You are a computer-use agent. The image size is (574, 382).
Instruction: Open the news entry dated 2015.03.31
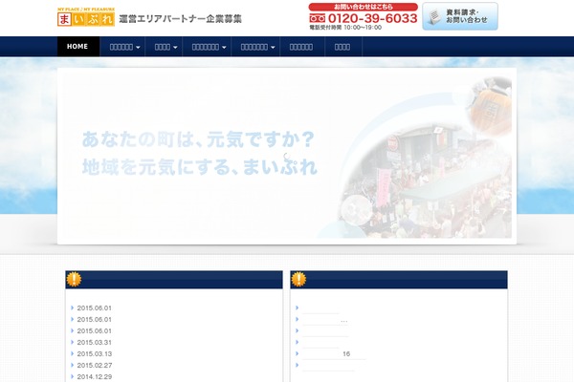tap(94, 343)
